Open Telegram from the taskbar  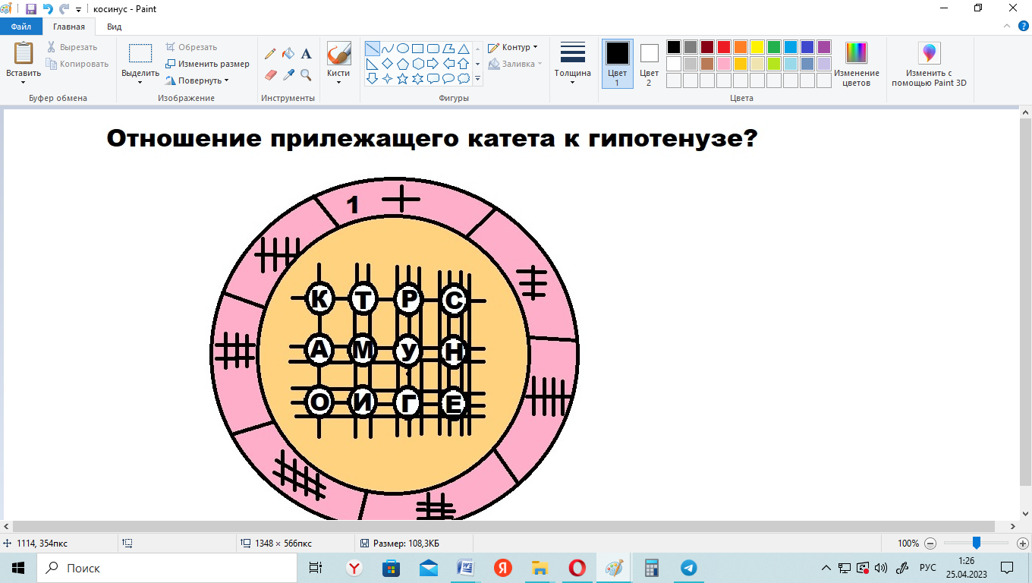pyautogui.click(x=688, y=568)
